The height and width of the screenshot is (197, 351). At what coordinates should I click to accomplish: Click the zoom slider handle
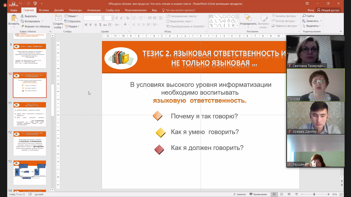click(x=314, y=194)
